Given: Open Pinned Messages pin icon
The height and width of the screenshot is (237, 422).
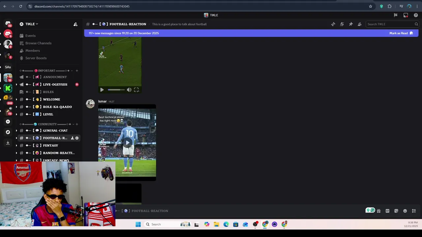Looking at the screenshot, I should [x=351, y=24].
